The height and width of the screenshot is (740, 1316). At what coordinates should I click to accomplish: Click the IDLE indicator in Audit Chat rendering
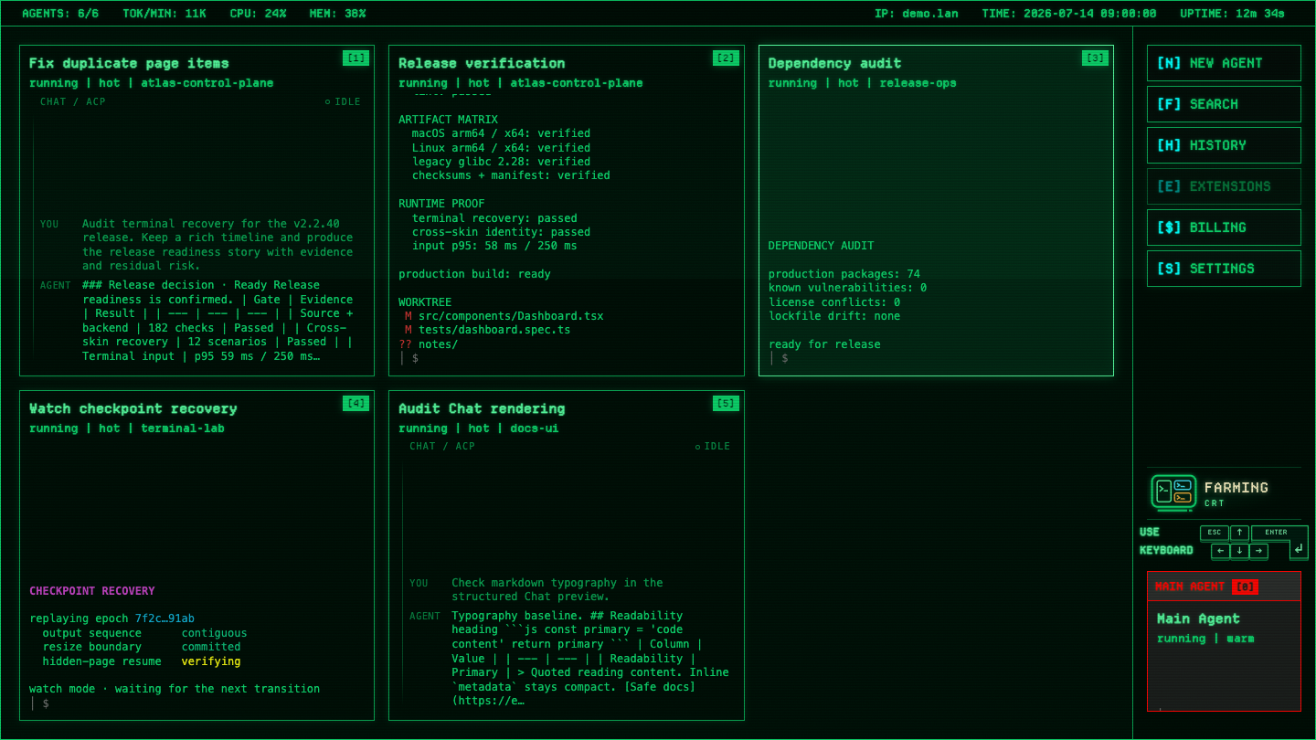click(x=713, y=447)
